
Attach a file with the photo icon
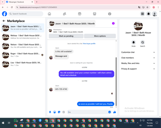(54, 112)
